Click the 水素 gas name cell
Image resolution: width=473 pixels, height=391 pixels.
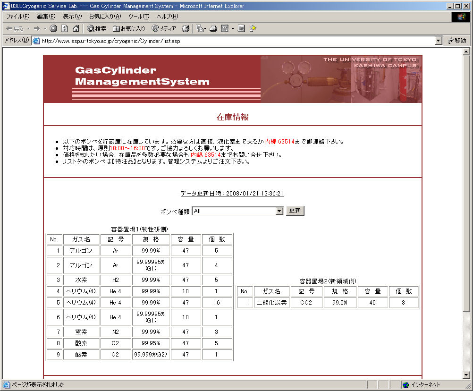[81, 280]
